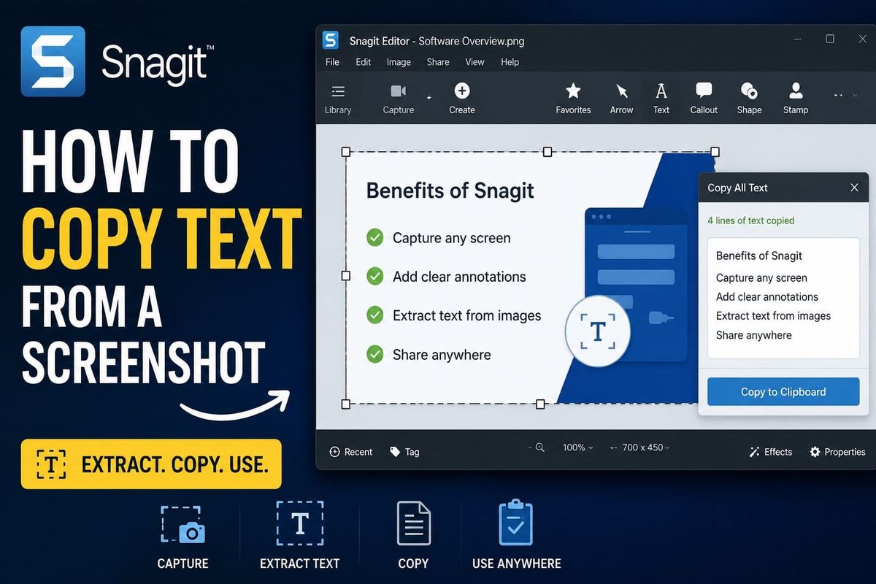
Task: Click "Extract text from images" in the Copy All Text panel
Action: pos(773,315)
